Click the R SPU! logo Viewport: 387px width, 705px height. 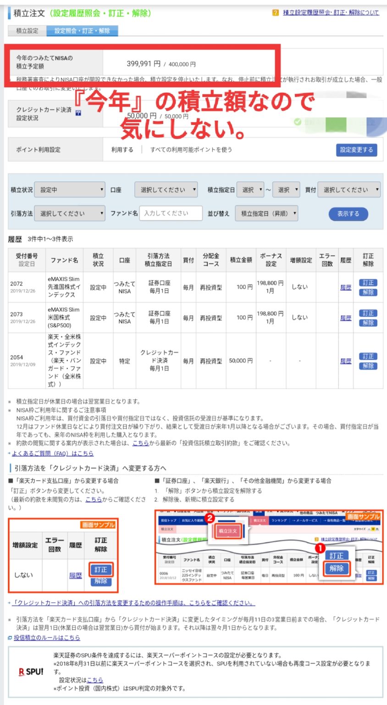click(31, 671)
